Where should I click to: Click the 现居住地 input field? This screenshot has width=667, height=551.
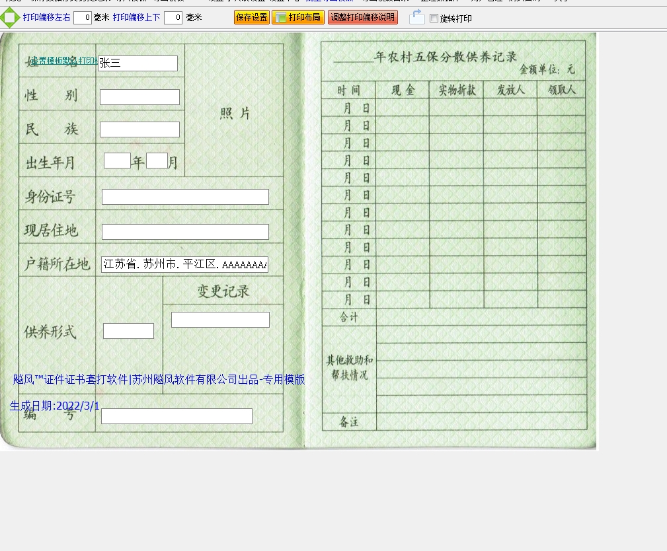tap(185, 232)
